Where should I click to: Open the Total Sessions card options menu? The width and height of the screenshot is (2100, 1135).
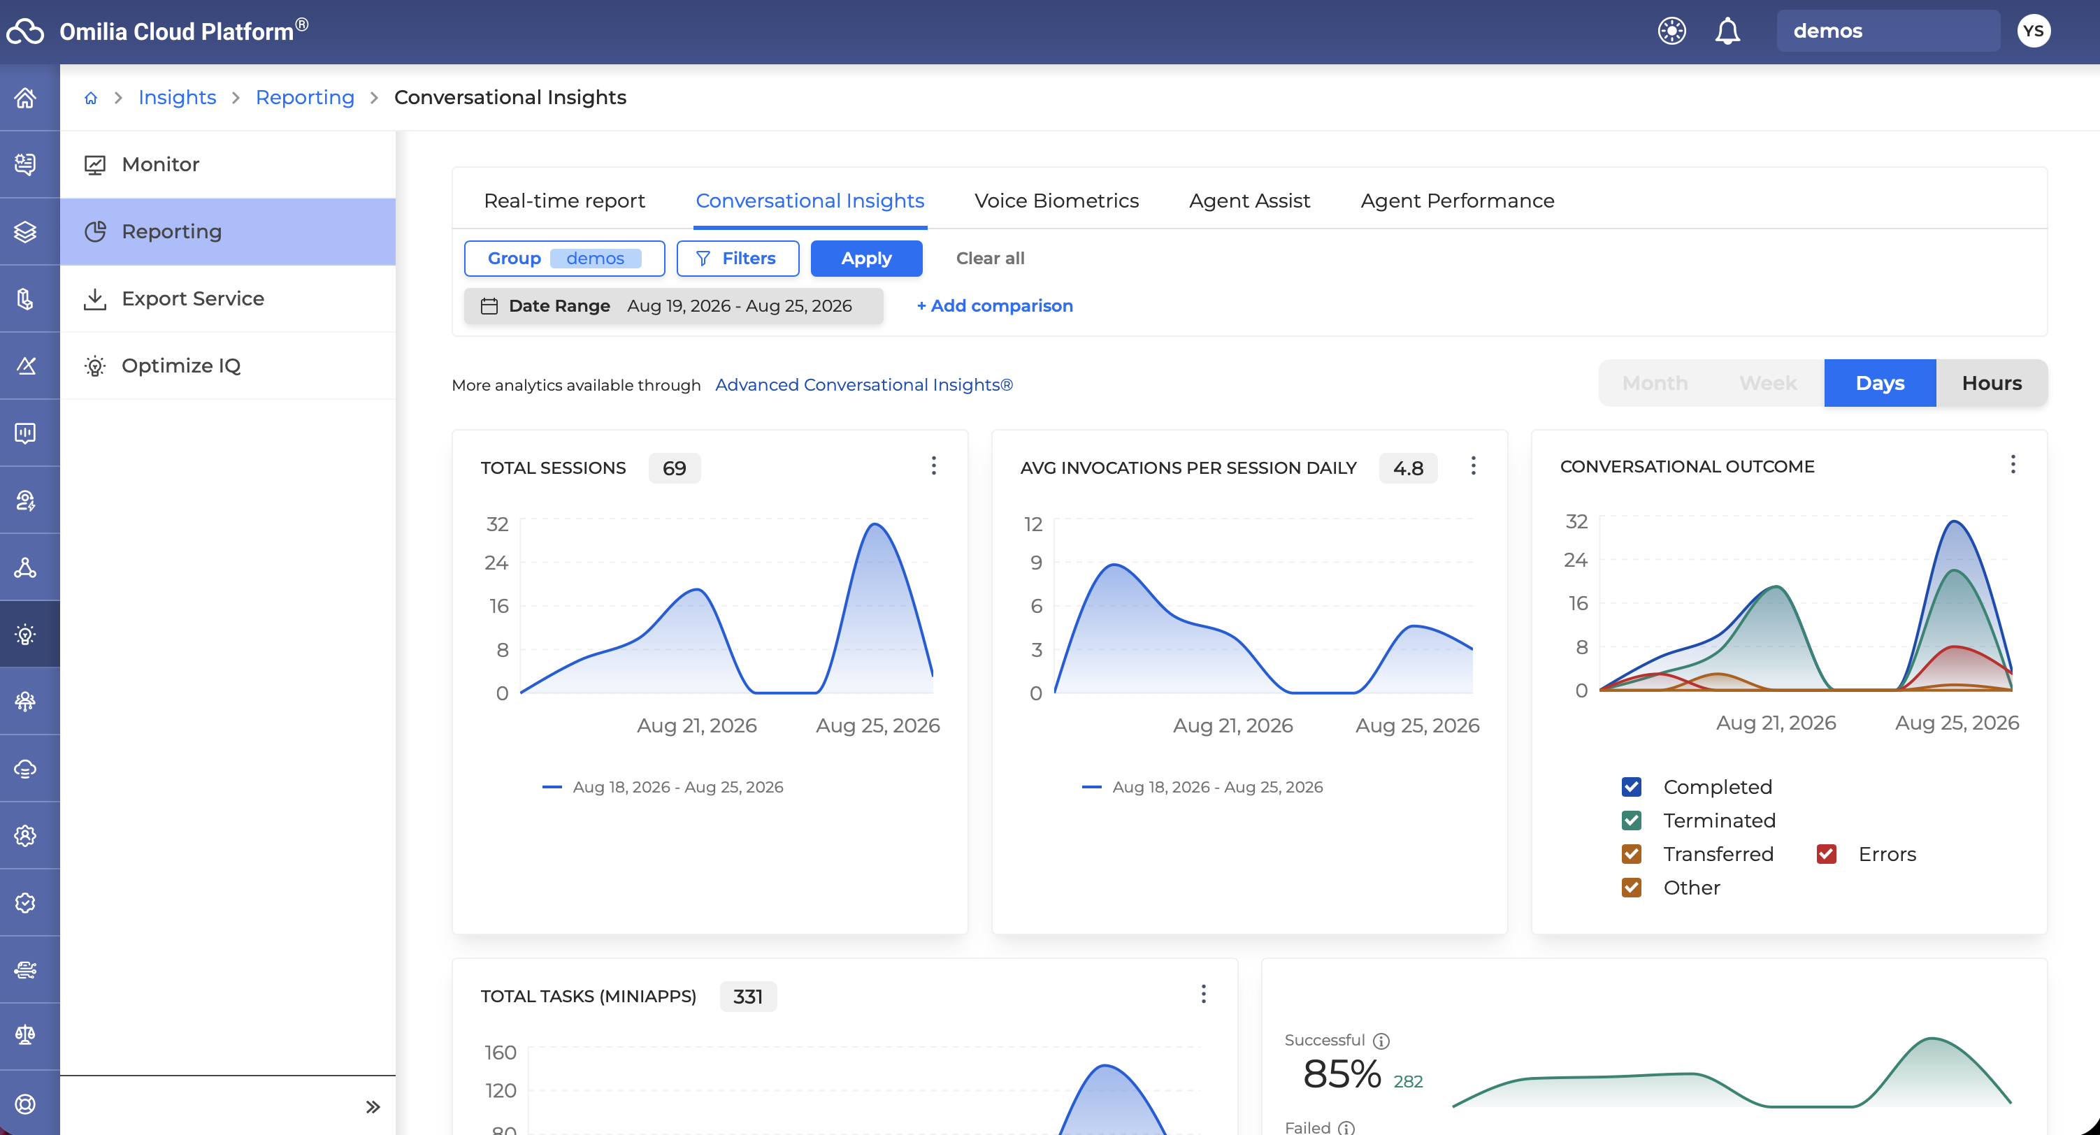click(x=933, y=465)
